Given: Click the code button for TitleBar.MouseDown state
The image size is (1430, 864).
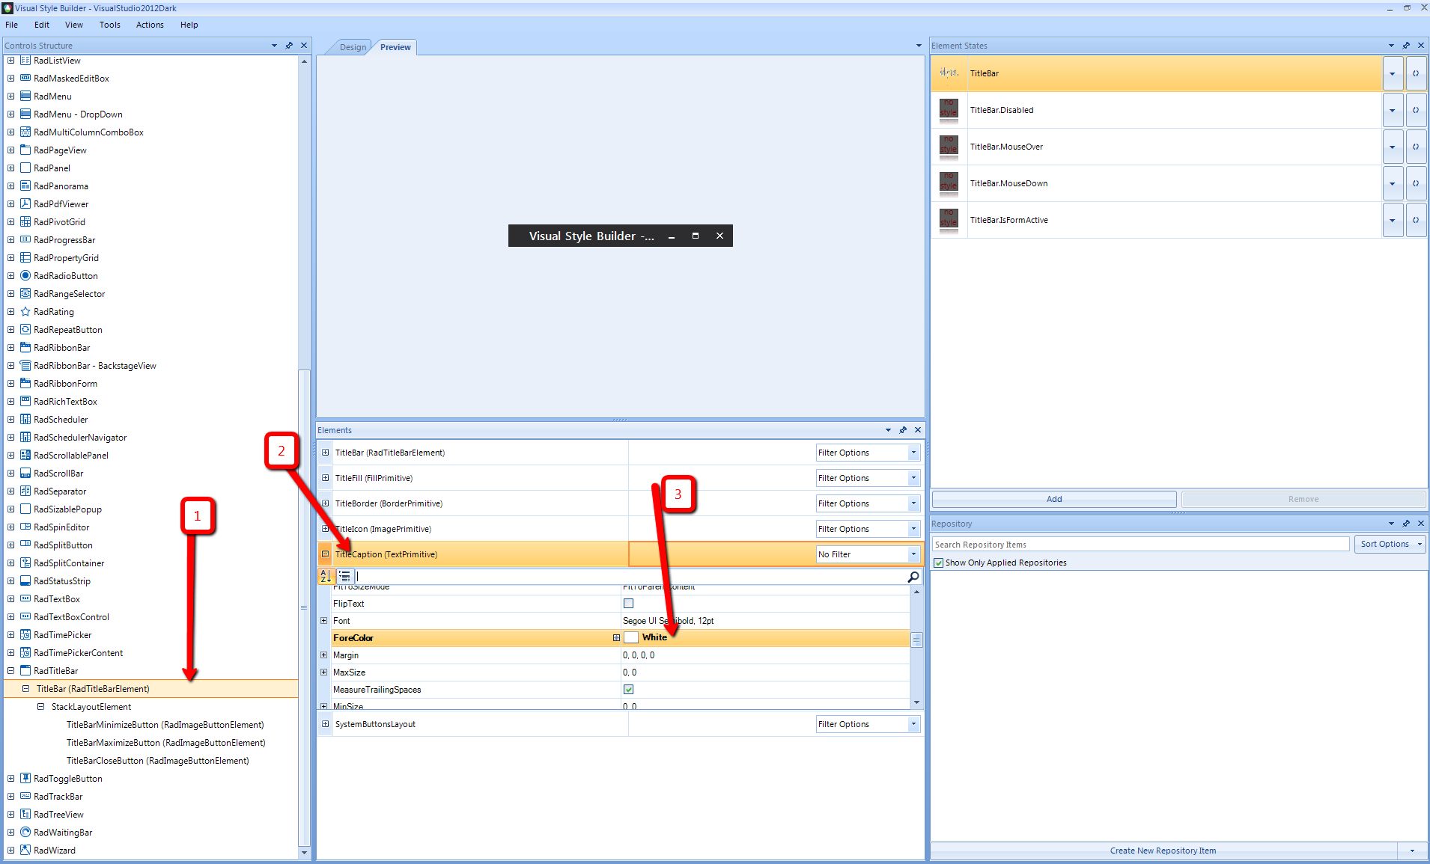Looking at the screenshot, I should tap(1416, 183).
